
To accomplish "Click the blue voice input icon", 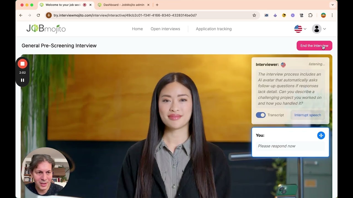I will coord(321,135).
